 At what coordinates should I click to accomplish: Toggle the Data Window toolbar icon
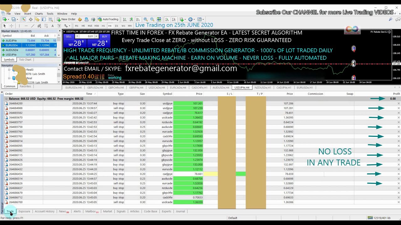[x=30, y=19]
